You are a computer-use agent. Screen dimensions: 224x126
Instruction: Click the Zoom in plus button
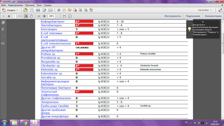tap(45, 16)
